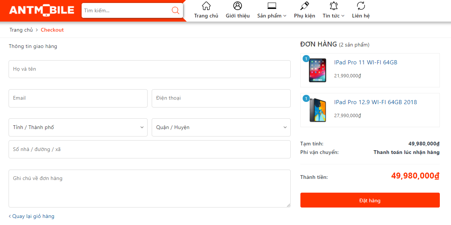Click the Thanh toán lúc nhận hàng text
Screen dimensions: 451x225
coord(407,152)
